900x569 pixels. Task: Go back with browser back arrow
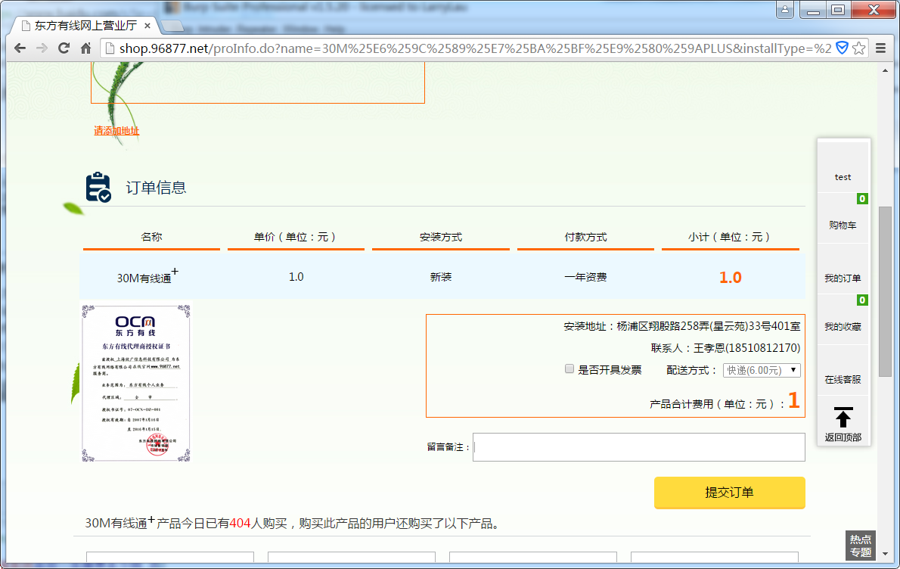[x=20, y=48]
